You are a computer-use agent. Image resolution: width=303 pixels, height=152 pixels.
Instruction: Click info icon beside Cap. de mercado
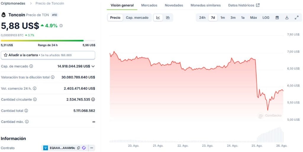pos(31,66)
